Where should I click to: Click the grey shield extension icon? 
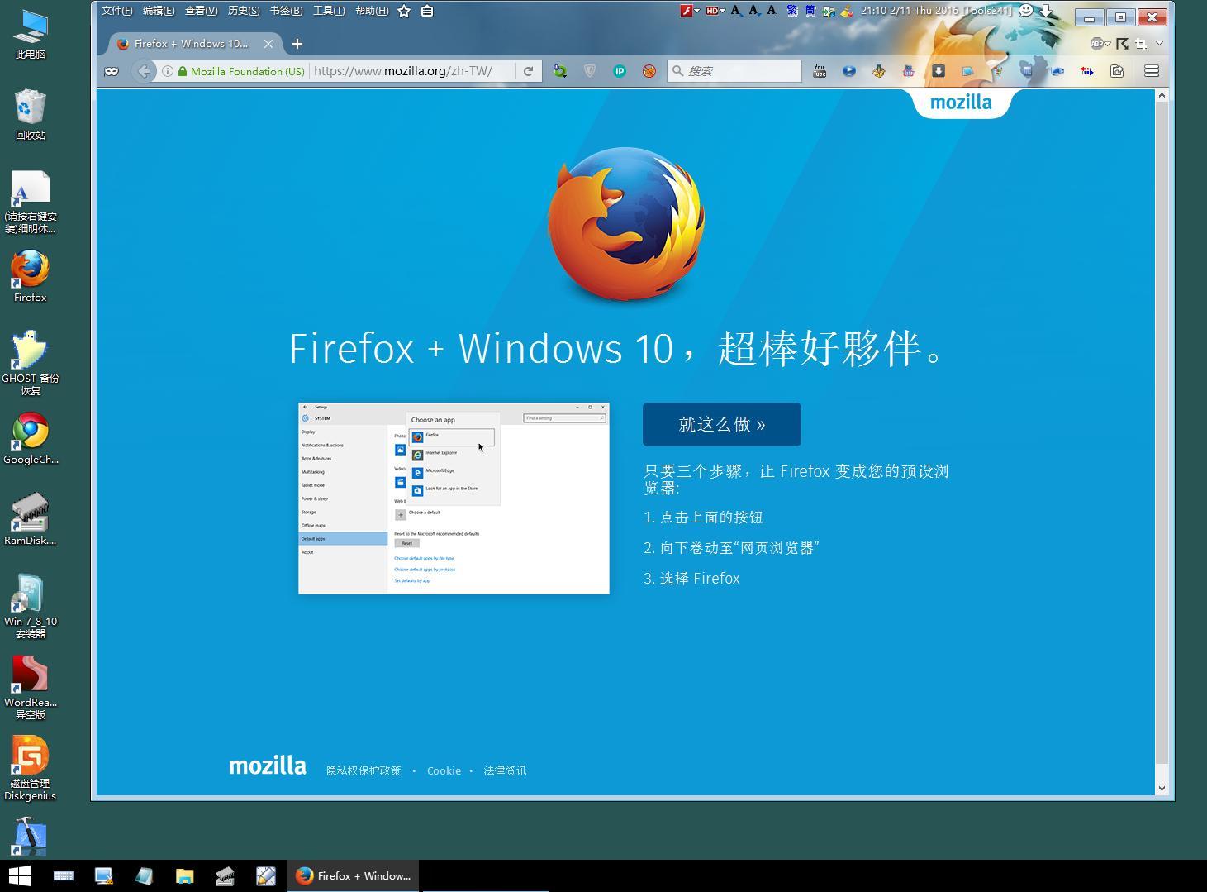point(590,71)
